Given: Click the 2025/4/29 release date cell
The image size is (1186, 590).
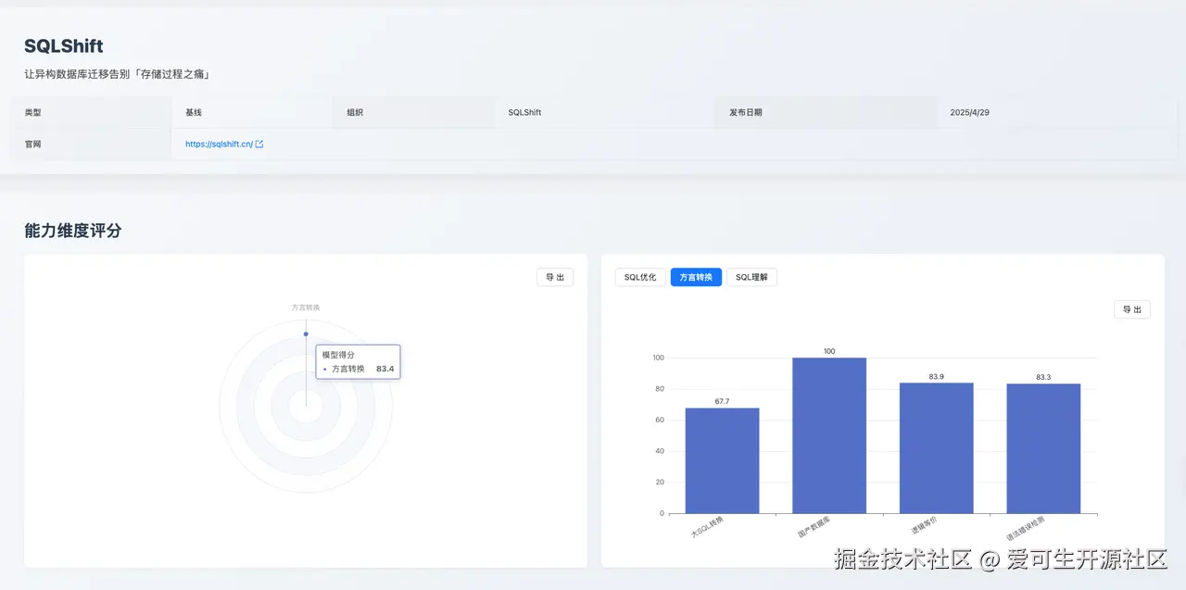Looking at the screenshot, I should (x=1057, y=112).
